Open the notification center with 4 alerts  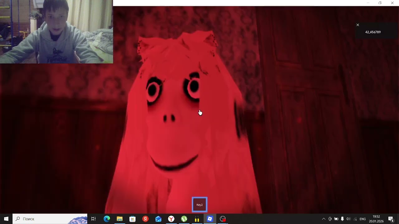click(x=391, y=219)
